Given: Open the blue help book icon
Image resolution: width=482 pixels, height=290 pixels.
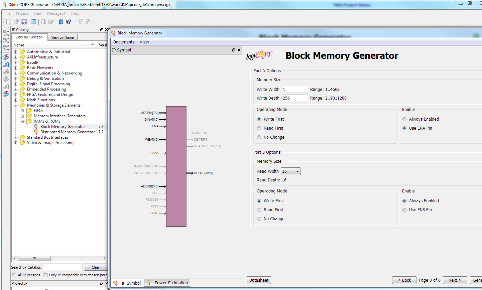Looking at the screenshot, I should [61, 22].
